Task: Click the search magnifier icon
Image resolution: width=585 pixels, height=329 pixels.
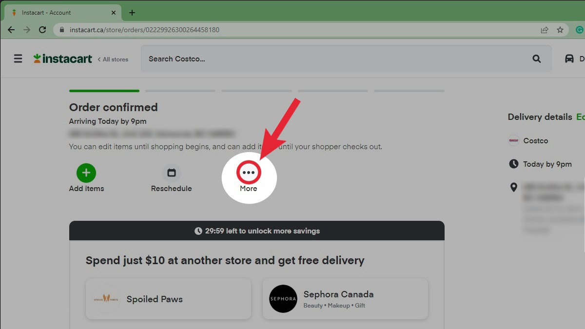Action: coord(537,59)
